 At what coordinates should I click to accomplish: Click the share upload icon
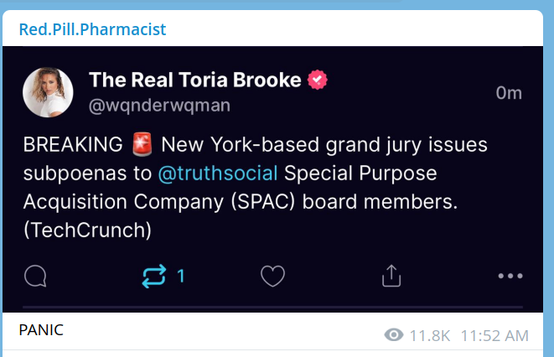coord(391,276)
